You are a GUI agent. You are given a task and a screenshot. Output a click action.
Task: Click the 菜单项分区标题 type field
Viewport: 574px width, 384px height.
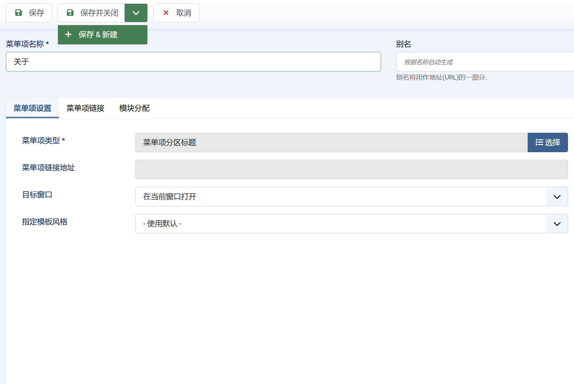pos(331,142)
